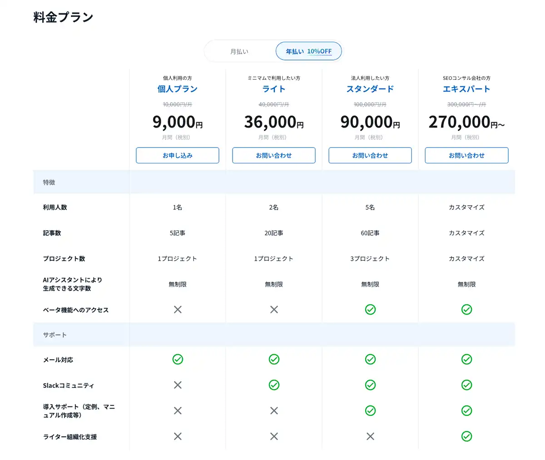Click the ライター組織化支援 row label

point(70,437)
